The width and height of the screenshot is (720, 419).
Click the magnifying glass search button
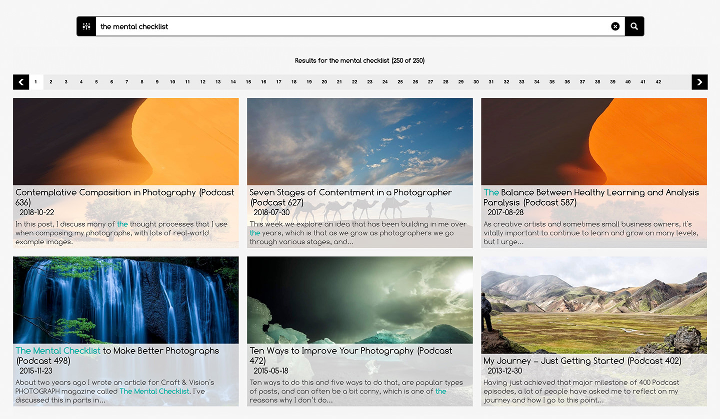point(634,26)
